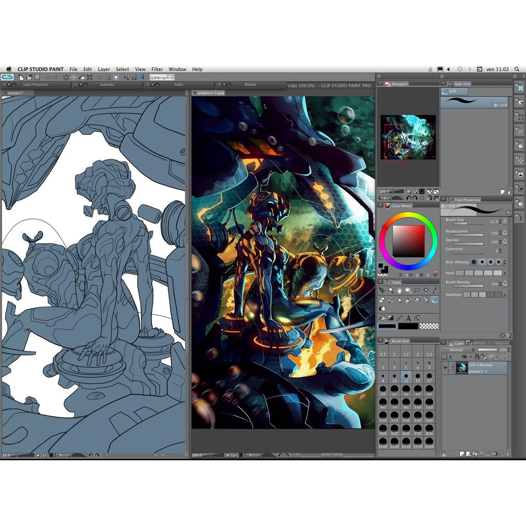Expand the Hard setting arrow button
The image size is (526, 526).
[505, 273]
